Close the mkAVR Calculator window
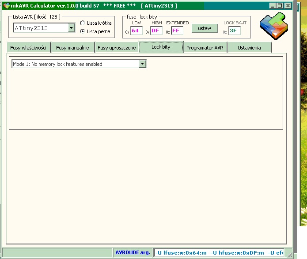 288,6
